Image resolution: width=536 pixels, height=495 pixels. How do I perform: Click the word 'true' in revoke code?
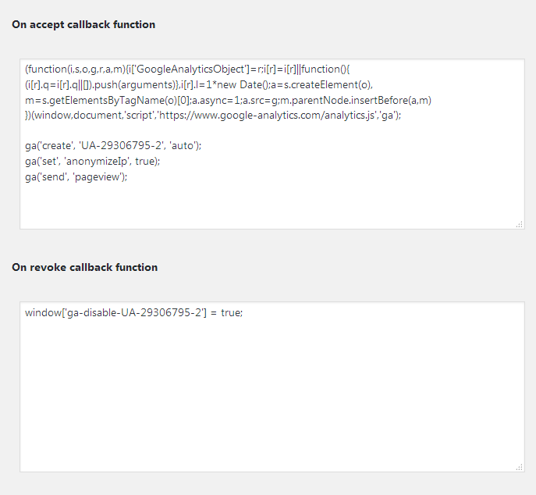pos(231,312)
